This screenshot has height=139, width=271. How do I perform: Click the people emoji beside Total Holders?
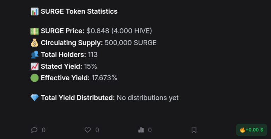pos(35,54)
